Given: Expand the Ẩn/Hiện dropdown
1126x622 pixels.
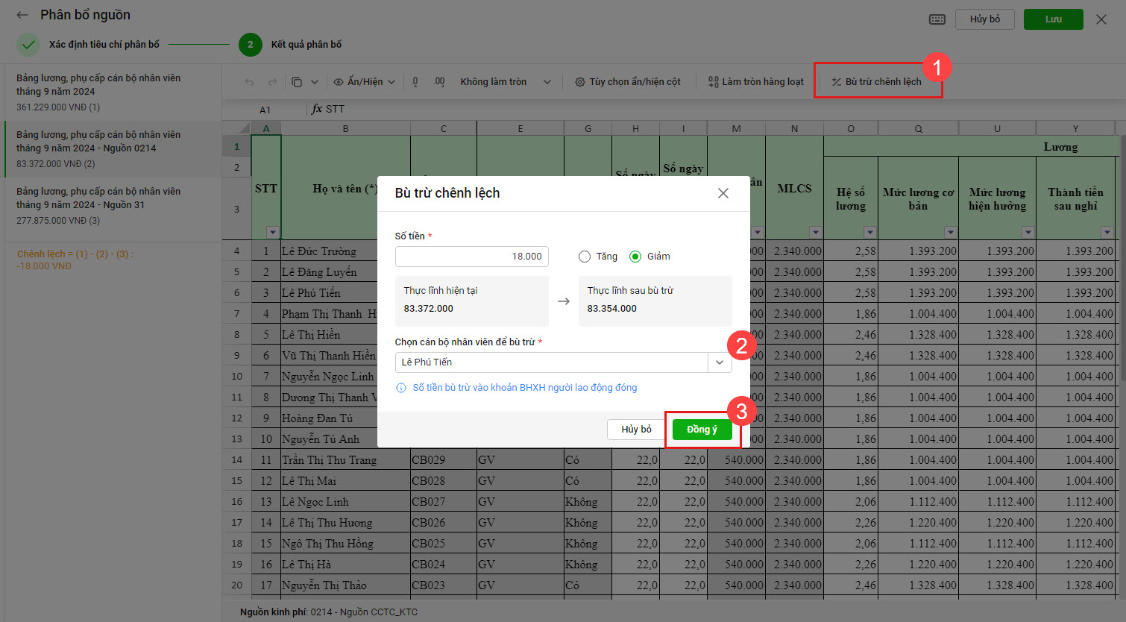Looking at the screenshot, I should coord(364,82).
